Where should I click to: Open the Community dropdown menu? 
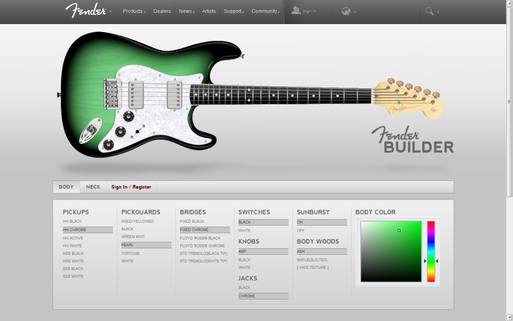pos(265,11)
